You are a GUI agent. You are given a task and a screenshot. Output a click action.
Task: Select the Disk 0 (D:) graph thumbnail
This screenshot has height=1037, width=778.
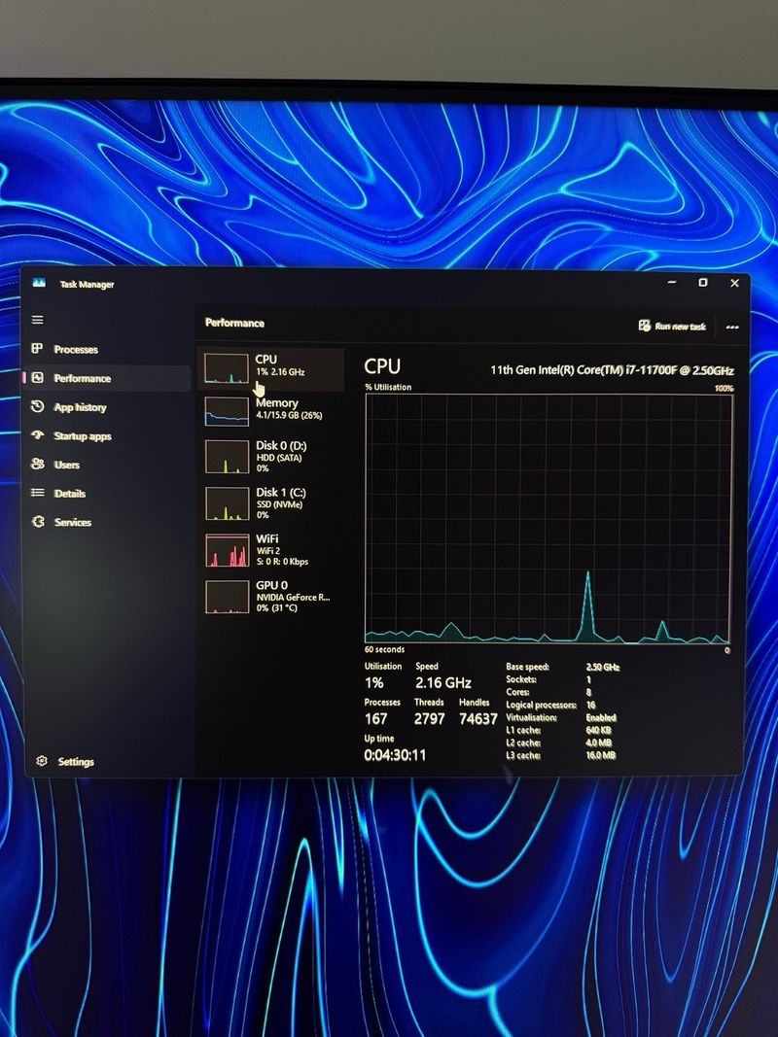(x=227, y=457)
